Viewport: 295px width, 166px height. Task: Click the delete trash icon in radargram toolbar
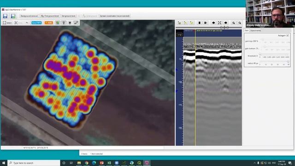[x=200, y=23]
